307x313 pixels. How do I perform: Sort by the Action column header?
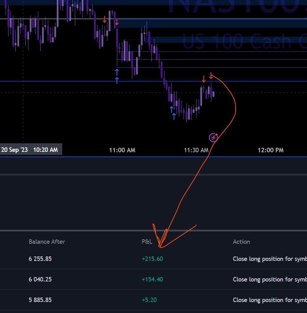[241, 242]
